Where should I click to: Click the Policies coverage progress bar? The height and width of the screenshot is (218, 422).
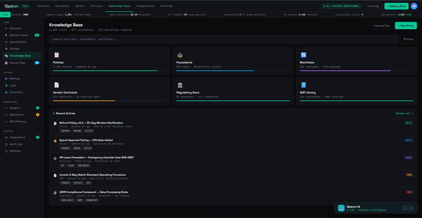[x=109, y=71]
